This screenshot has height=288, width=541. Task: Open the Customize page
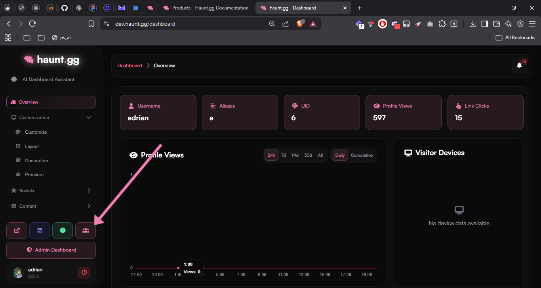[36, 132]
